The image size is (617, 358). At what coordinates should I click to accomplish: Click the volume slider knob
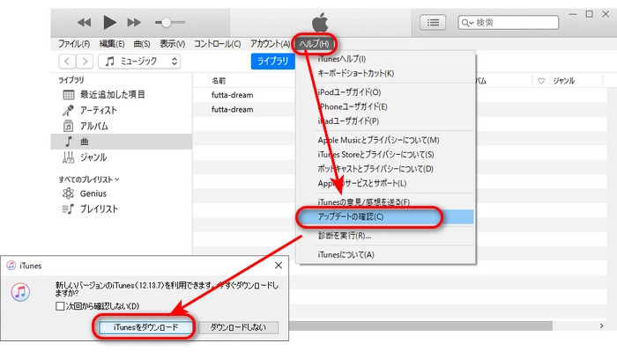pos(167,22)
